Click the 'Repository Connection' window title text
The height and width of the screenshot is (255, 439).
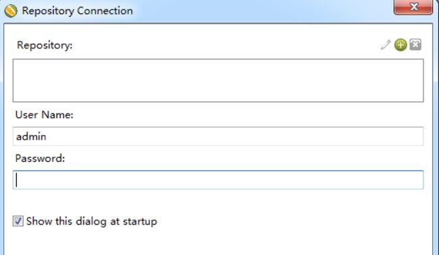[x=77, y=11]
